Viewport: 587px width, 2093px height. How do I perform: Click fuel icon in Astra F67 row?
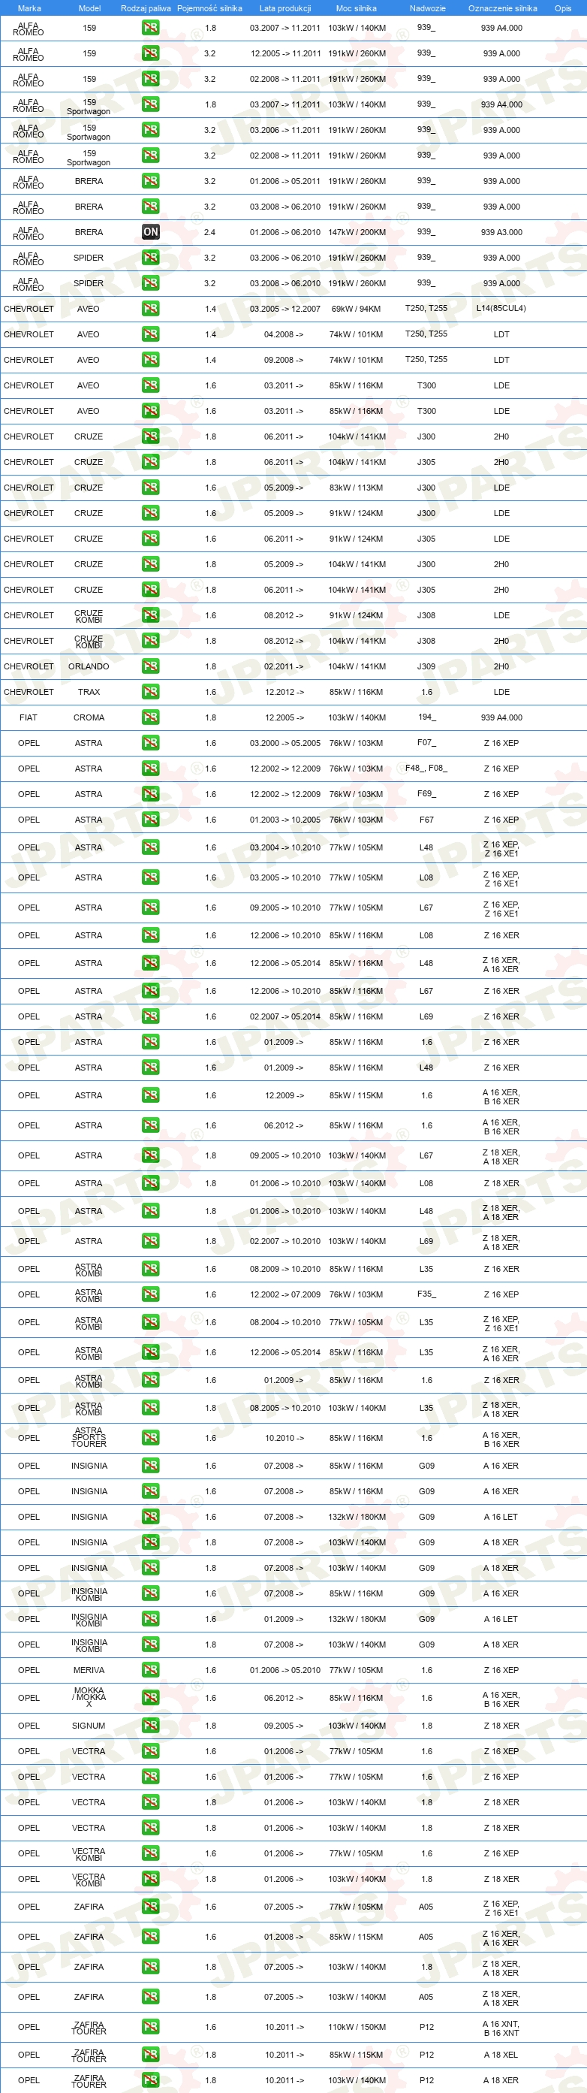tap(150, 820)
